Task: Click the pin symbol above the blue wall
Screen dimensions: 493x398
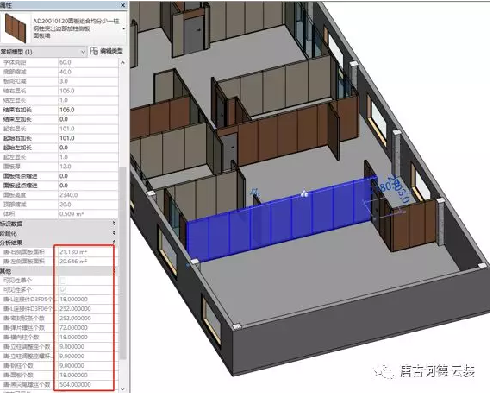Action: (303, 193)
